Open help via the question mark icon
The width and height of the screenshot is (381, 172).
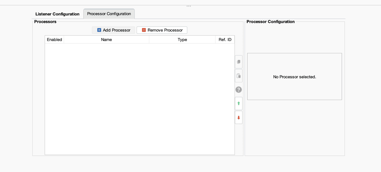(239, 90)
